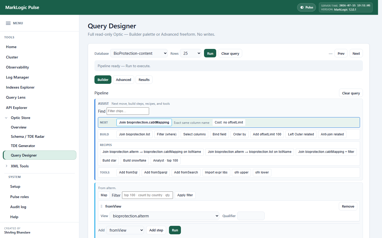382x238 pixels.
Task: Focus the pipeline Filter input field
Action: pyautogui.click(x=147, y=195)
